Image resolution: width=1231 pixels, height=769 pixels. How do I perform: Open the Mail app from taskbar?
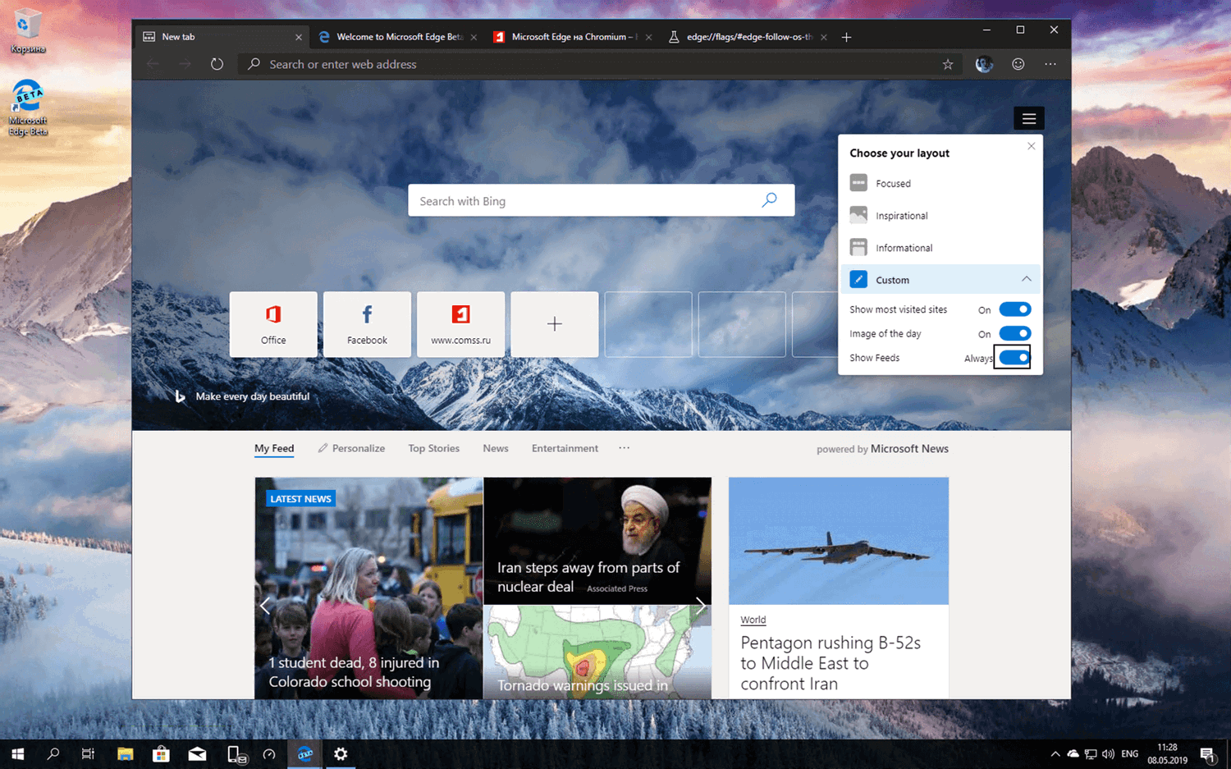(x=197, y=754)
